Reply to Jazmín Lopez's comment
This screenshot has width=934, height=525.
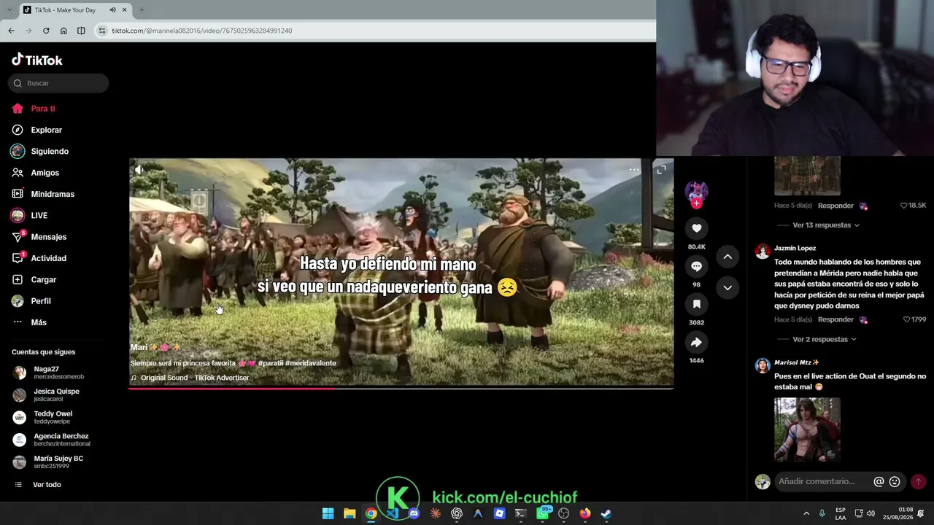coord(835,319)
